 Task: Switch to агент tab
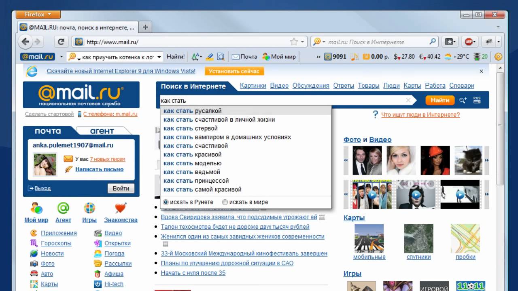[102, 131]
